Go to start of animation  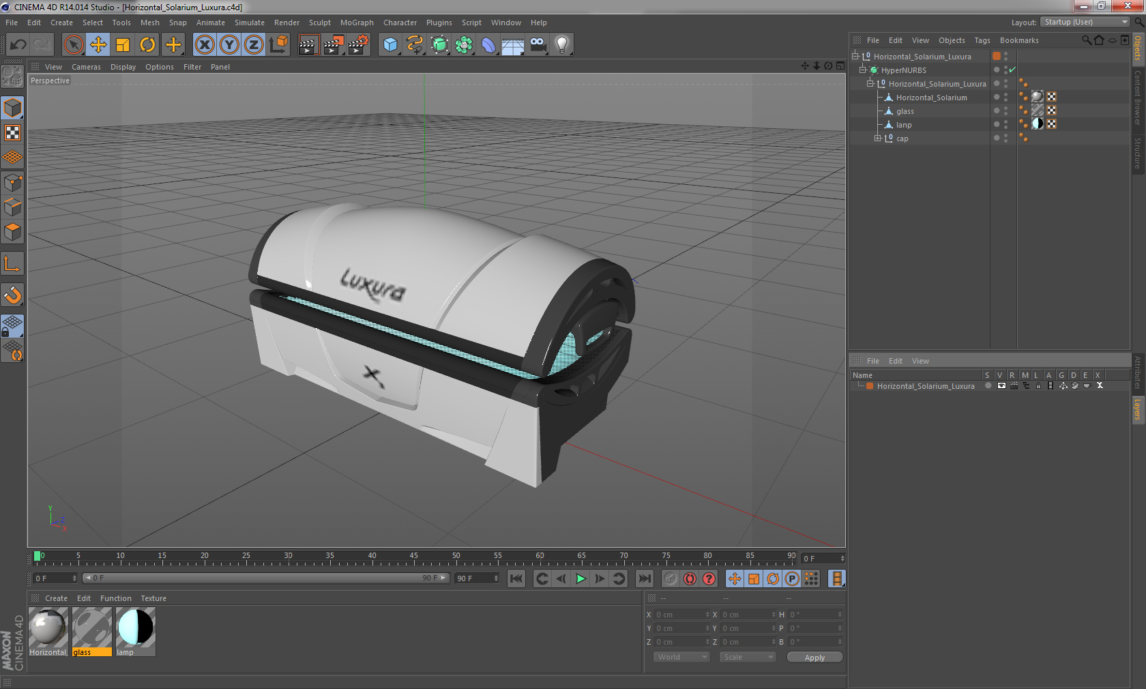516,578
